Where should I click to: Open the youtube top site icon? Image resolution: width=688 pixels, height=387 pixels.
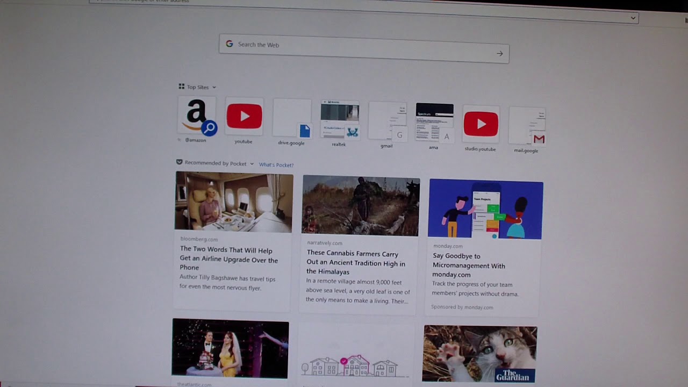(x=244, y=116)
